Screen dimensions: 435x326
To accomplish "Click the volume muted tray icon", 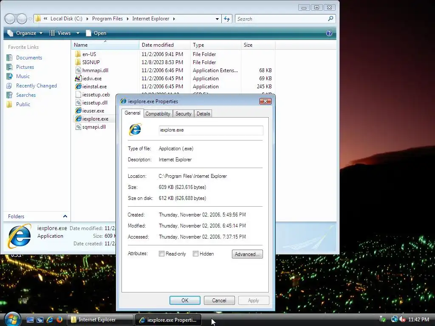I will [x=402, y=320].
